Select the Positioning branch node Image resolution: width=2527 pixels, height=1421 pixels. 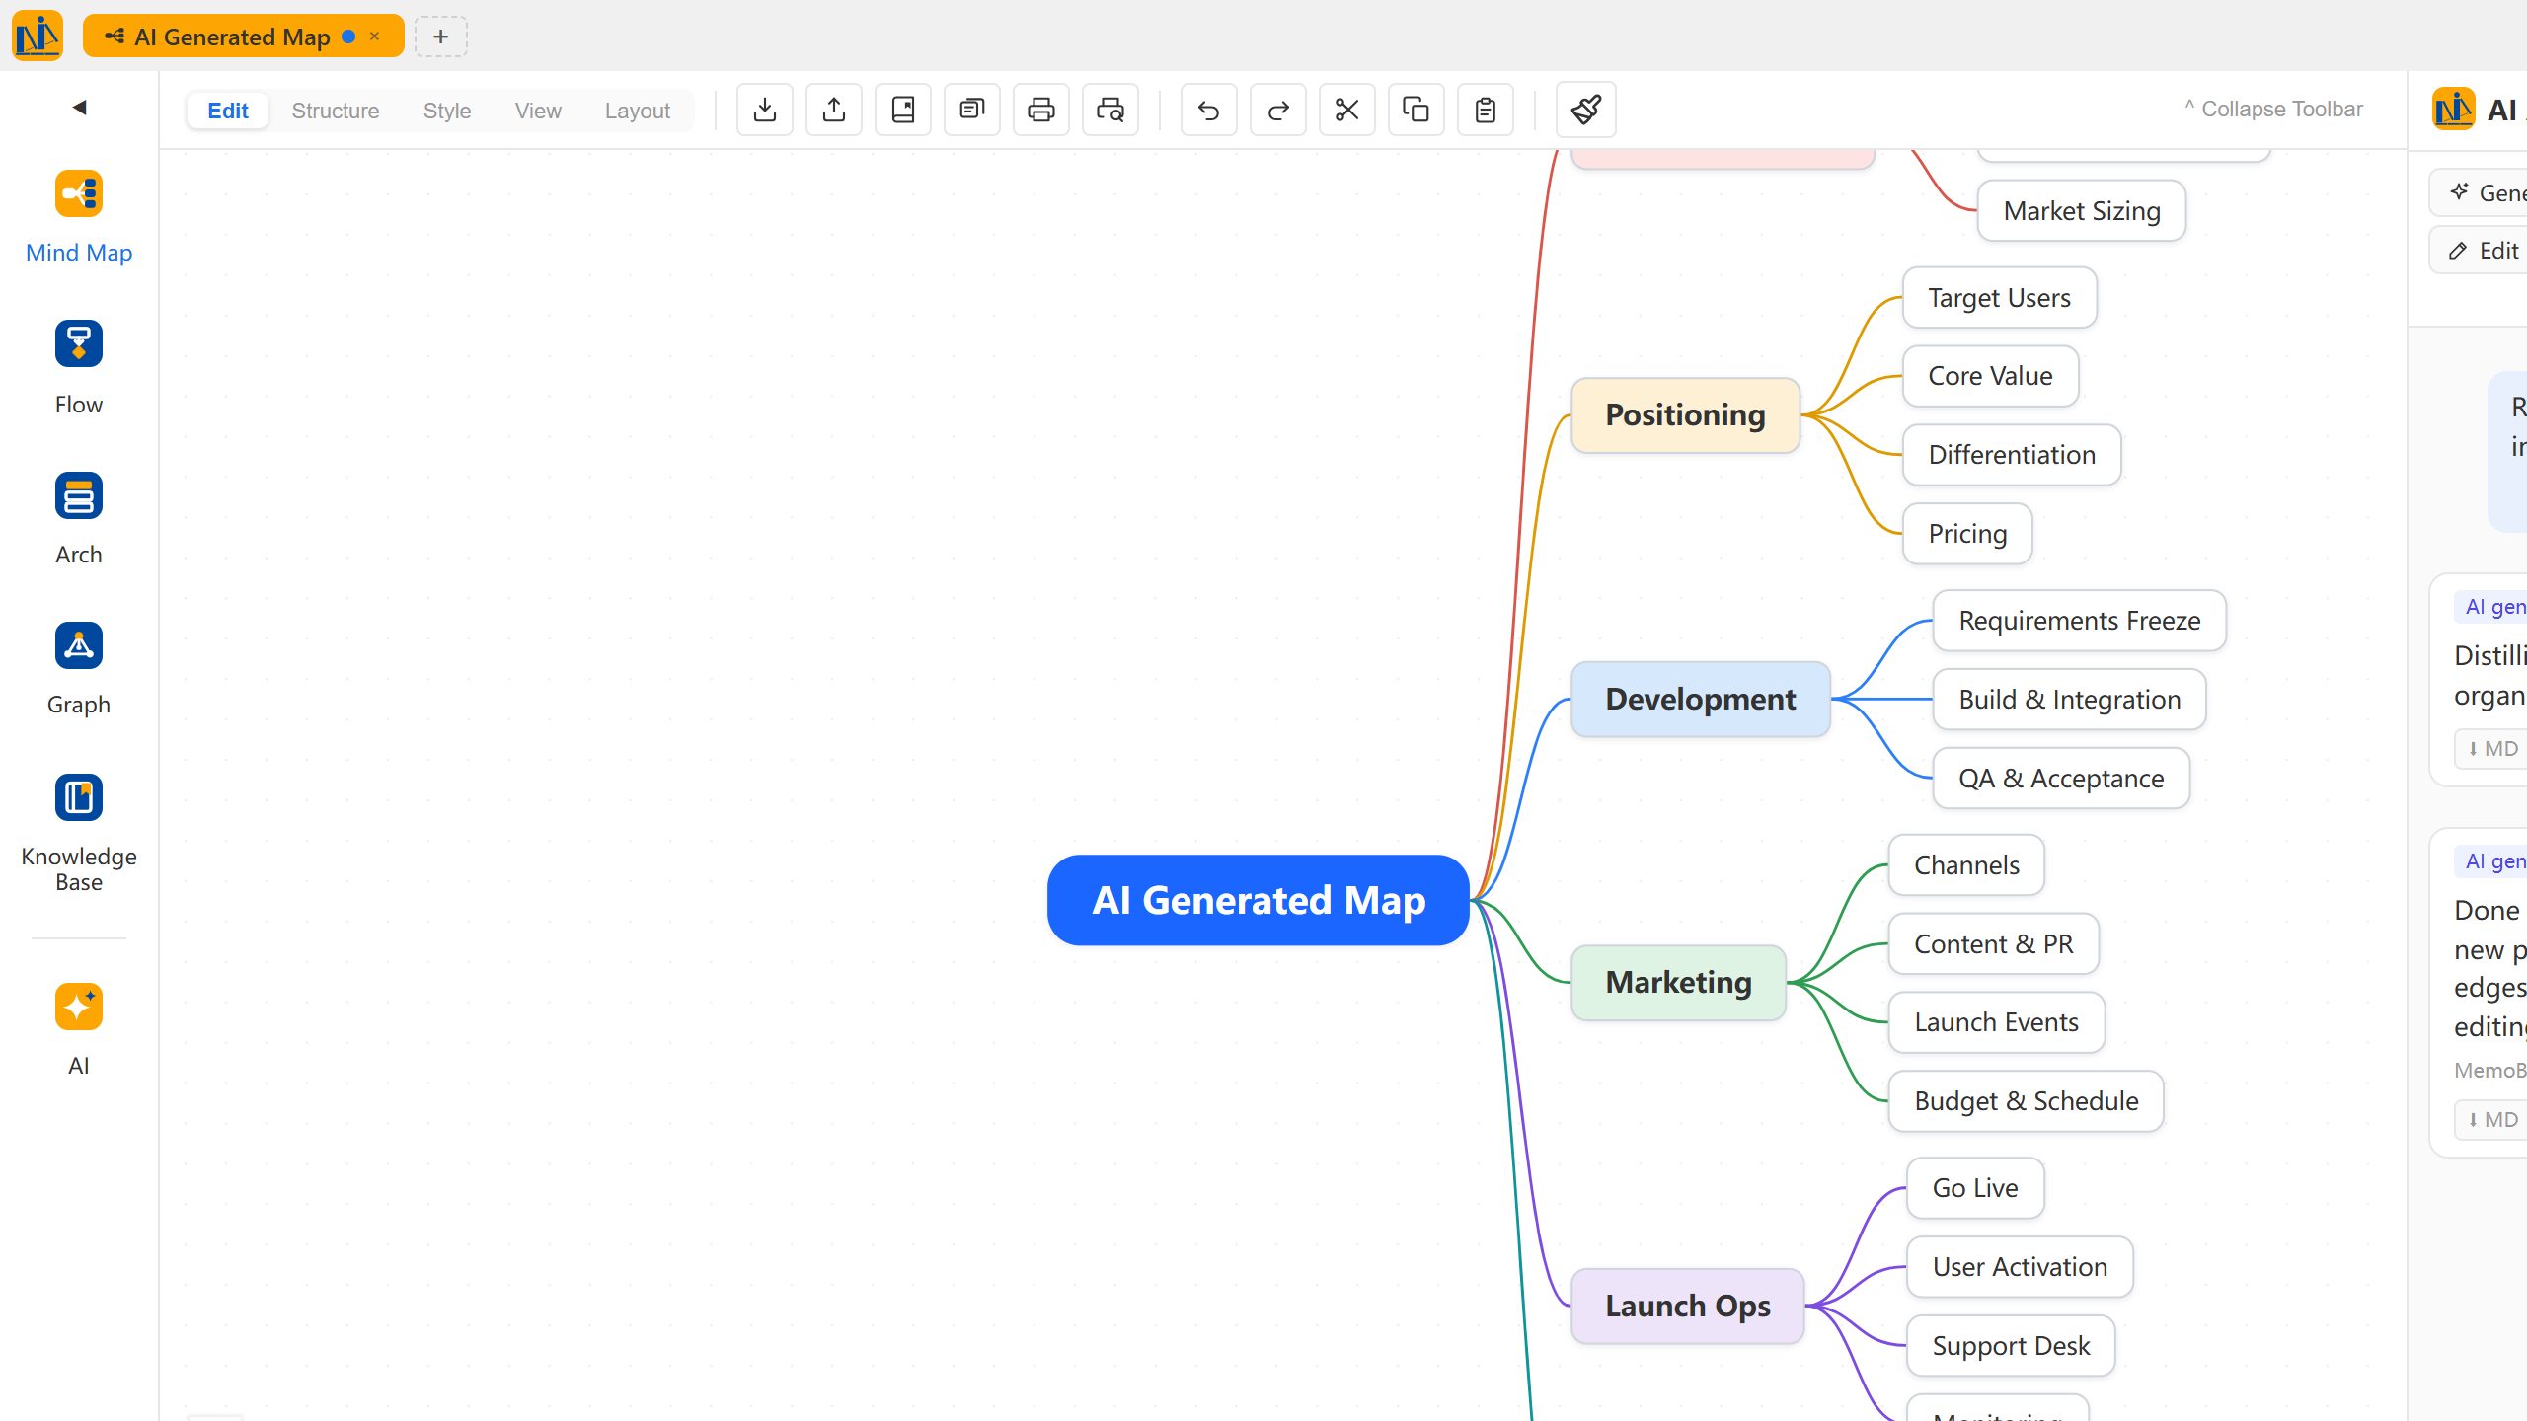tap(1686, 415)
